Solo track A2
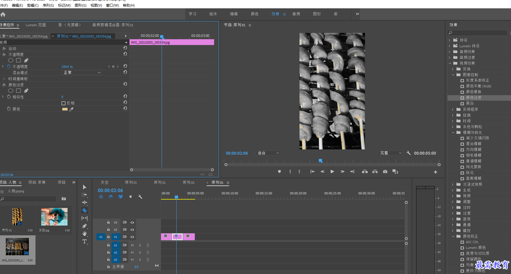511x274 pixels. pyautogui.click(x=140, y=252)
